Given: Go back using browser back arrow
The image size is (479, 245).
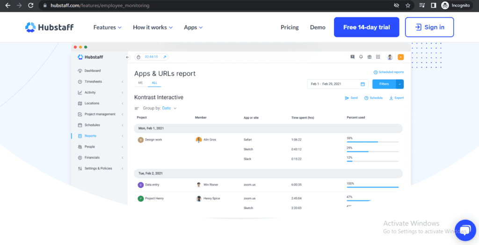Looking at the screenshot, I should (x=7, y=5).
